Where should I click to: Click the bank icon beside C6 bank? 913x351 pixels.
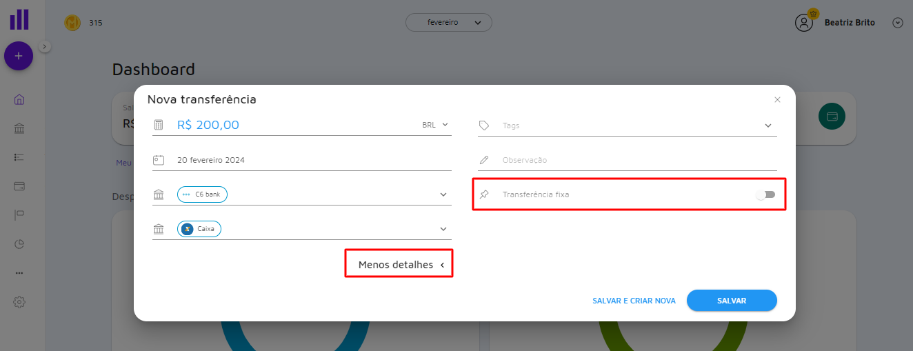coord(159,195)
